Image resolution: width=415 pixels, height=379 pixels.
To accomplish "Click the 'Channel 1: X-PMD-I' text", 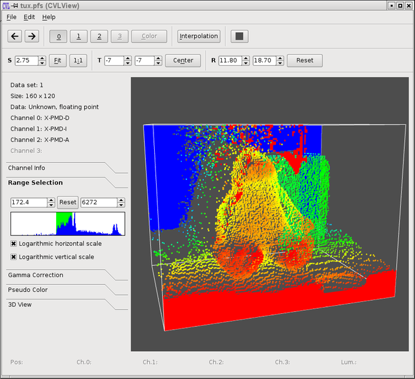I will (x=39, y=129).
